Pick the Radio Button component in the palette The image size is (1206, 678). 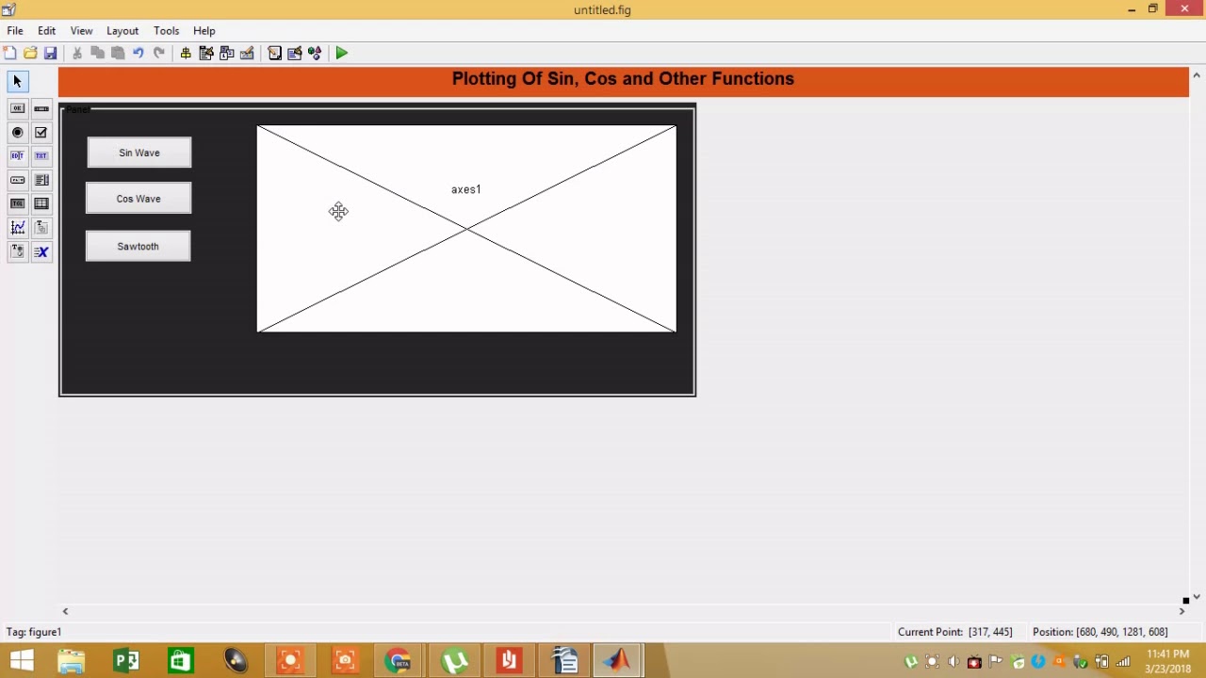17,133
